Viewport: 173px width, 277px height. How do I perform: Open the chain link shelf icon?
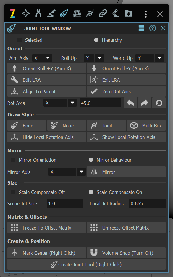click(103, 14)
